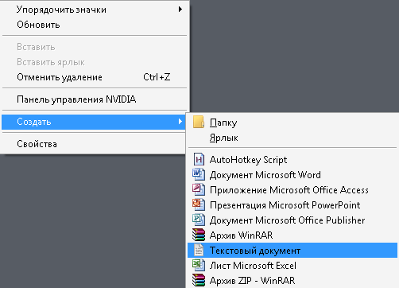The height and width of the screenshot is (288, 399).
Task: Create Документ Microsoft Office Publisher
Action: click(x=292, y=220)
